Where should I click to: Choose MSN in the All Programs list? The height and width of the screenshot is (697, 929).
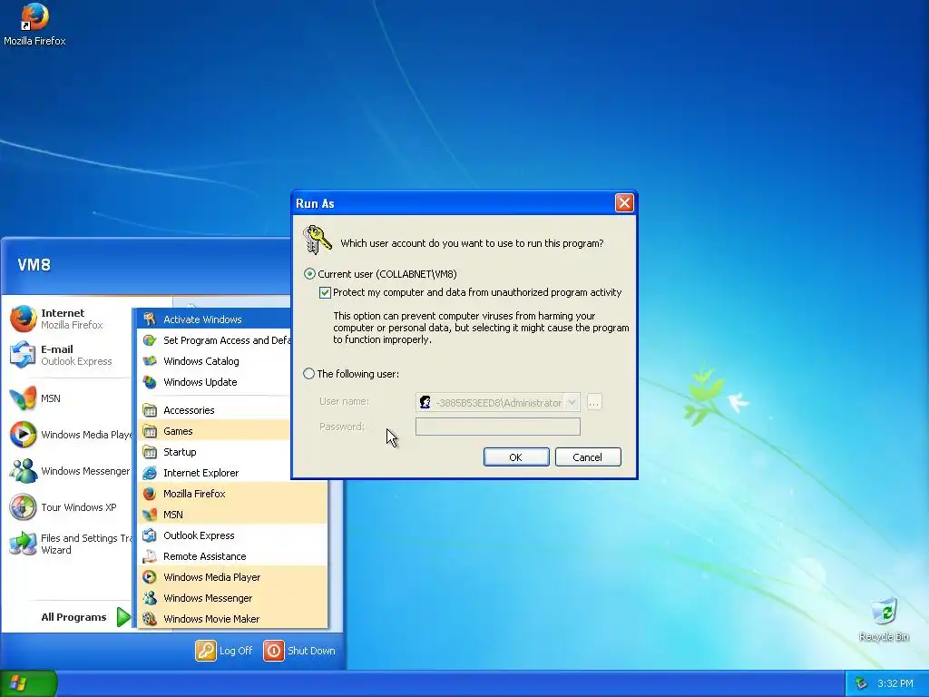coord(232,515)
